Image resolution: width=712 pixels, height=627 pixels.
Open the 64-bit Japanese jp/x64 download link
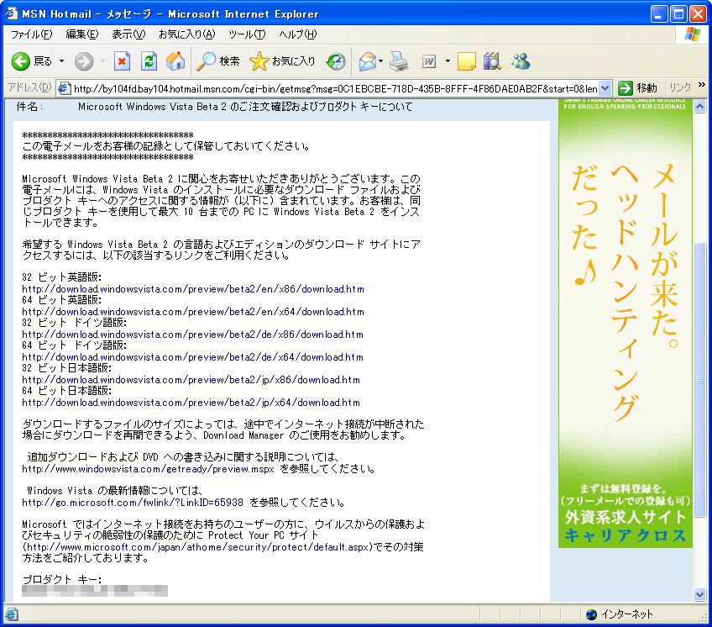coord(191,403)
